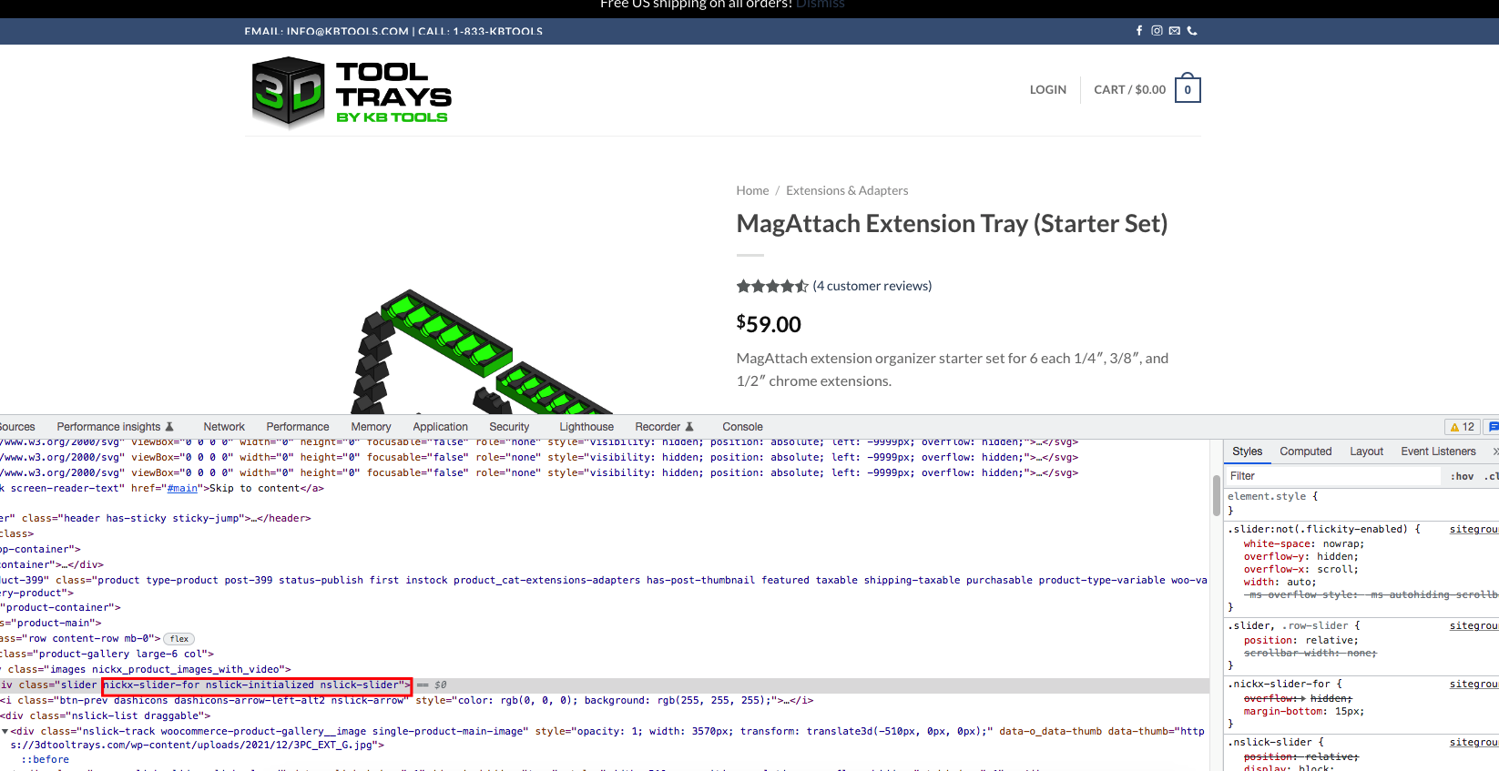Click the product-container DOM node row
Screen dimensions: 1499x771
(605, 608)
